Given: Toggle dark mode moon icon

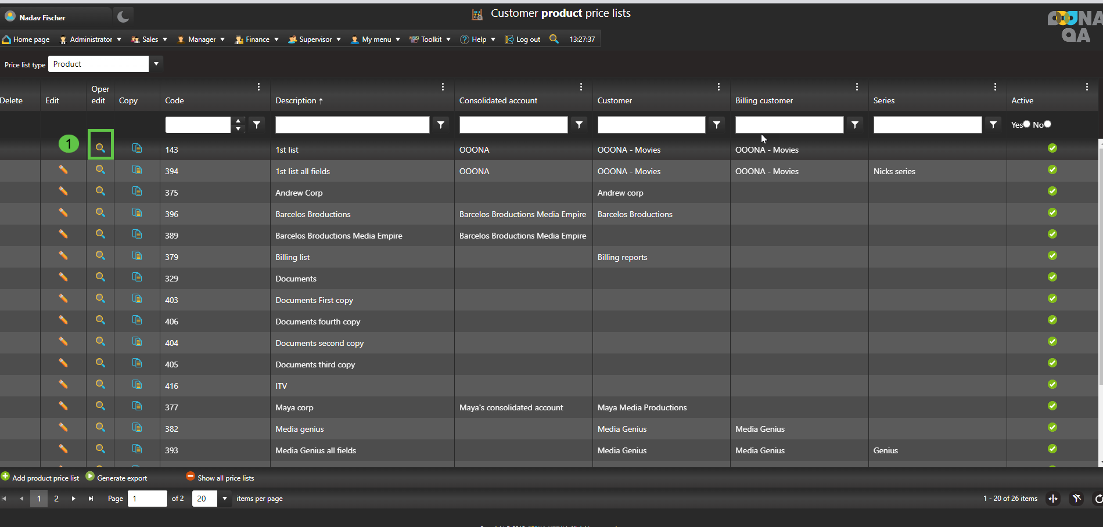Looking at the screenshot, I should tap(123, 17).
